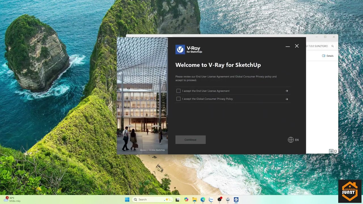Open the Windows Start menu
The width and height of the screenshot is (363, 204).
127,199
